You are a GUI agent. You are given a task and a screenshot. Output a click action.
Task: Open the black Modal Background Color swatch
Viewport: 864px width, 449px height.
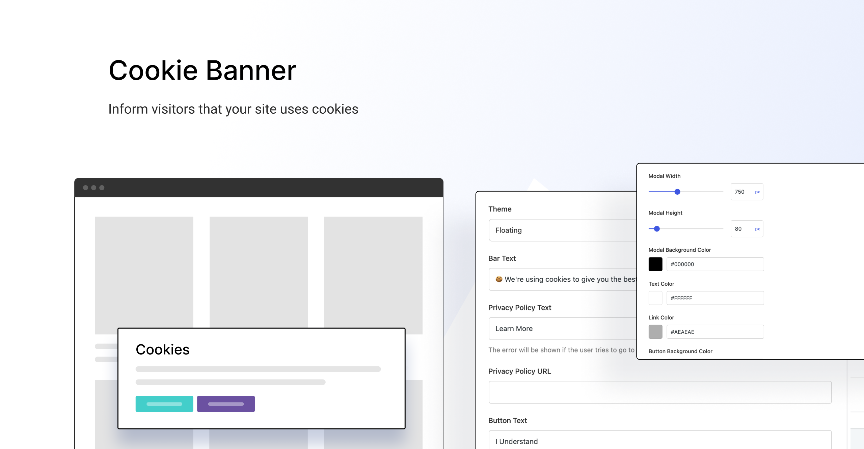click(655, 264)
